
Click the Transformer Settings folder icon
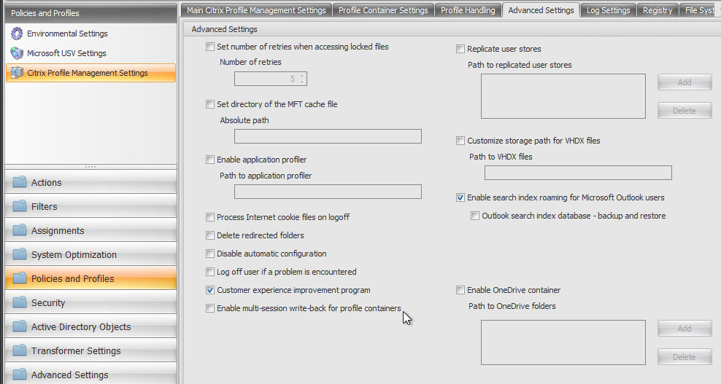tap(20, 350)
